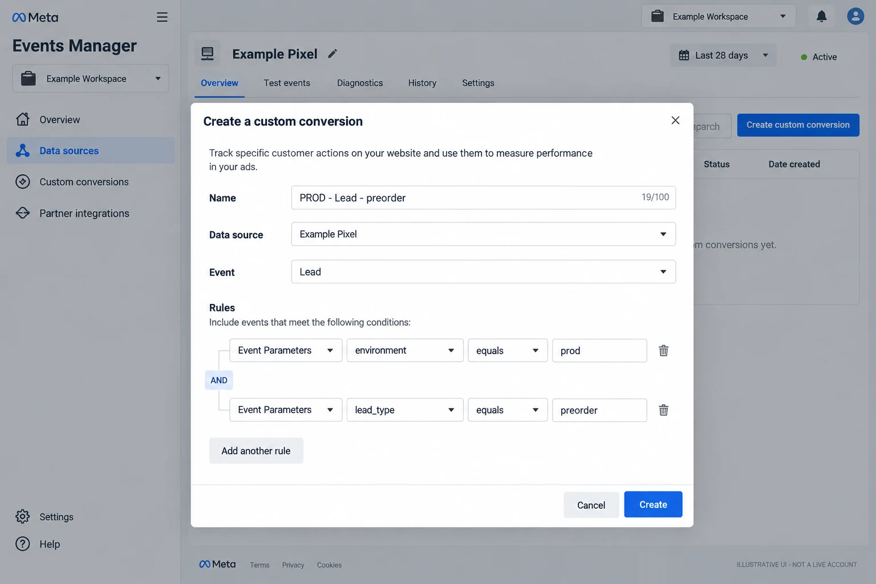The width and height of the screenshot is (876, 584).
Task: Open the user profile avatar menu
Action: click(x=855, y=16)
